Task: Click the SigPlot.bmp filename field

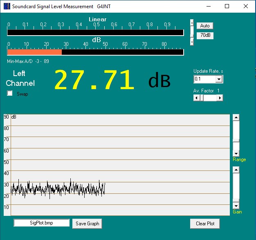Action: [41, 223]
